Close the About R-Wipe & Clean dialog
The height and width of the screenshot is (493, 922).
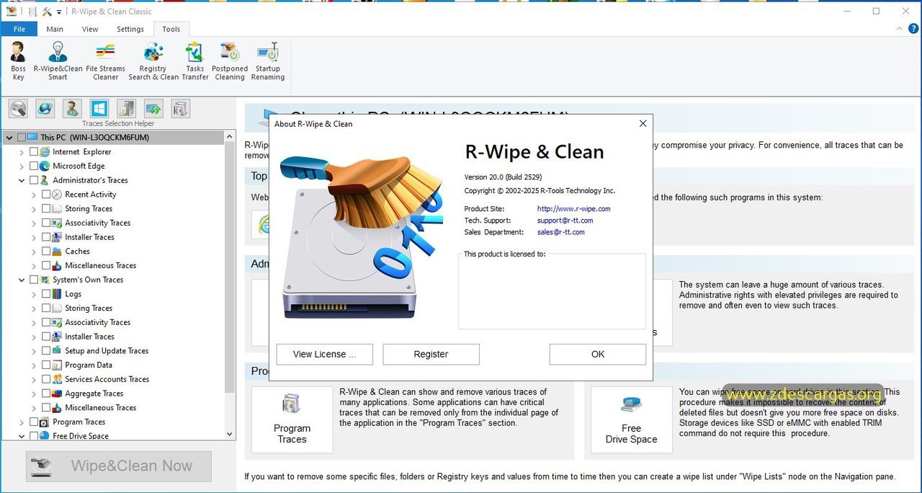(643, 124)
